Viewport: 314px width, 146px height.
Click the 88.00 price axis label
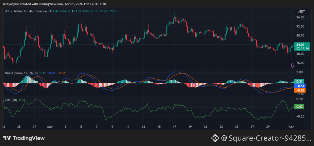[301, 36]
